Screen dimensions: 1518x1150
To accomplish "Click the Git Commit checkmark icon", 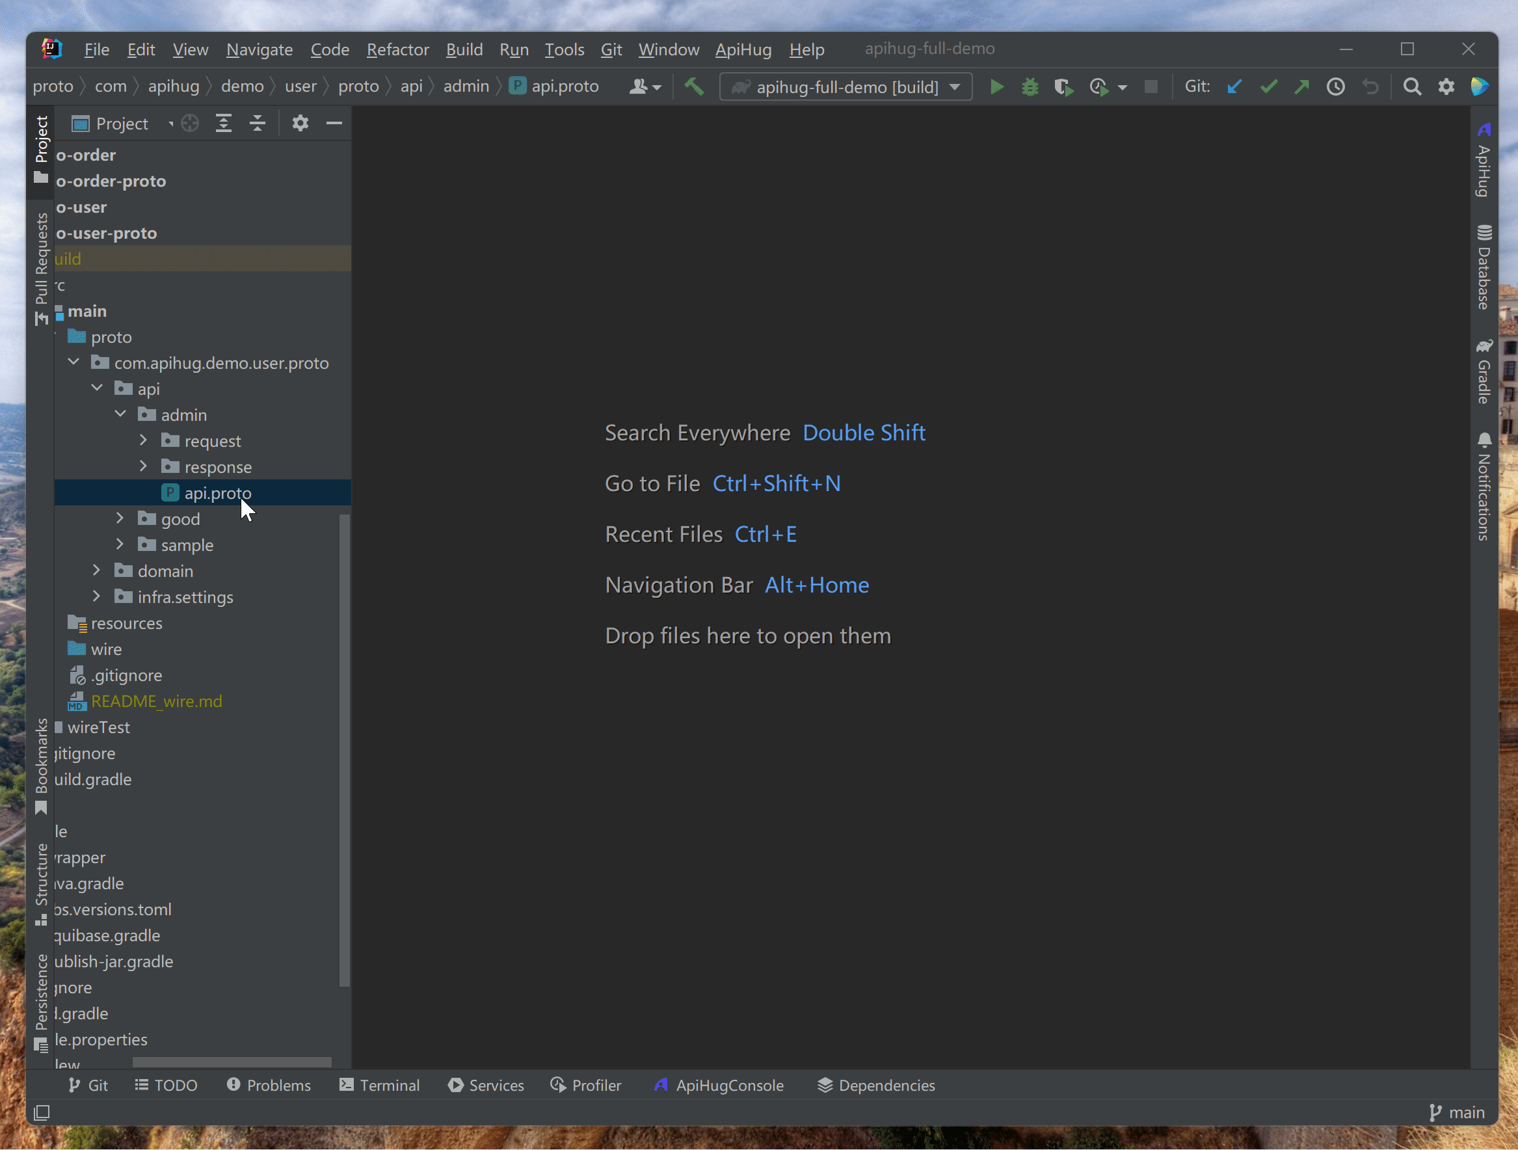I will (1268, 87).
